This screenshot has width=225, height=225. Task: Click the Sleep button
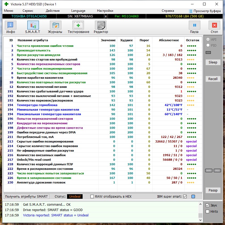213,62
